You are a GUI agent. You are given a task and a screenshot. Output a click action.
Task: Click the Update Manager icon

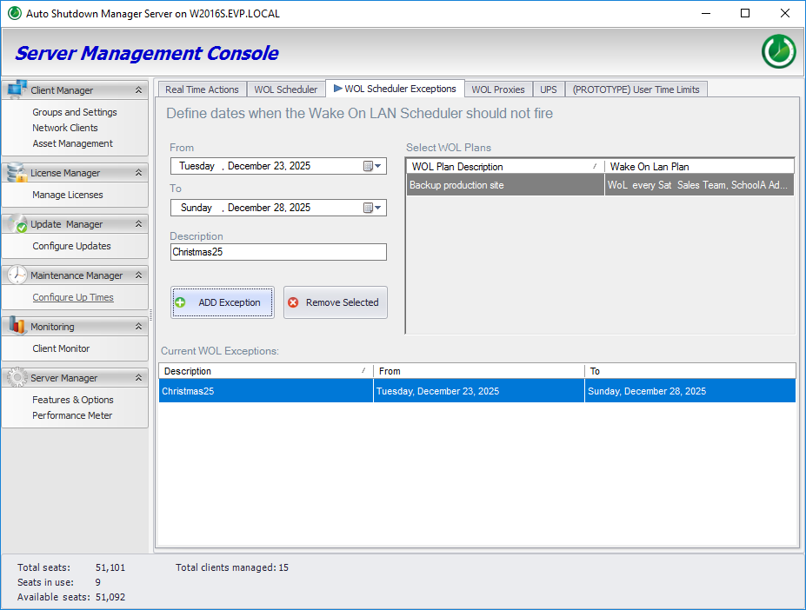click(x=17, y=223)
